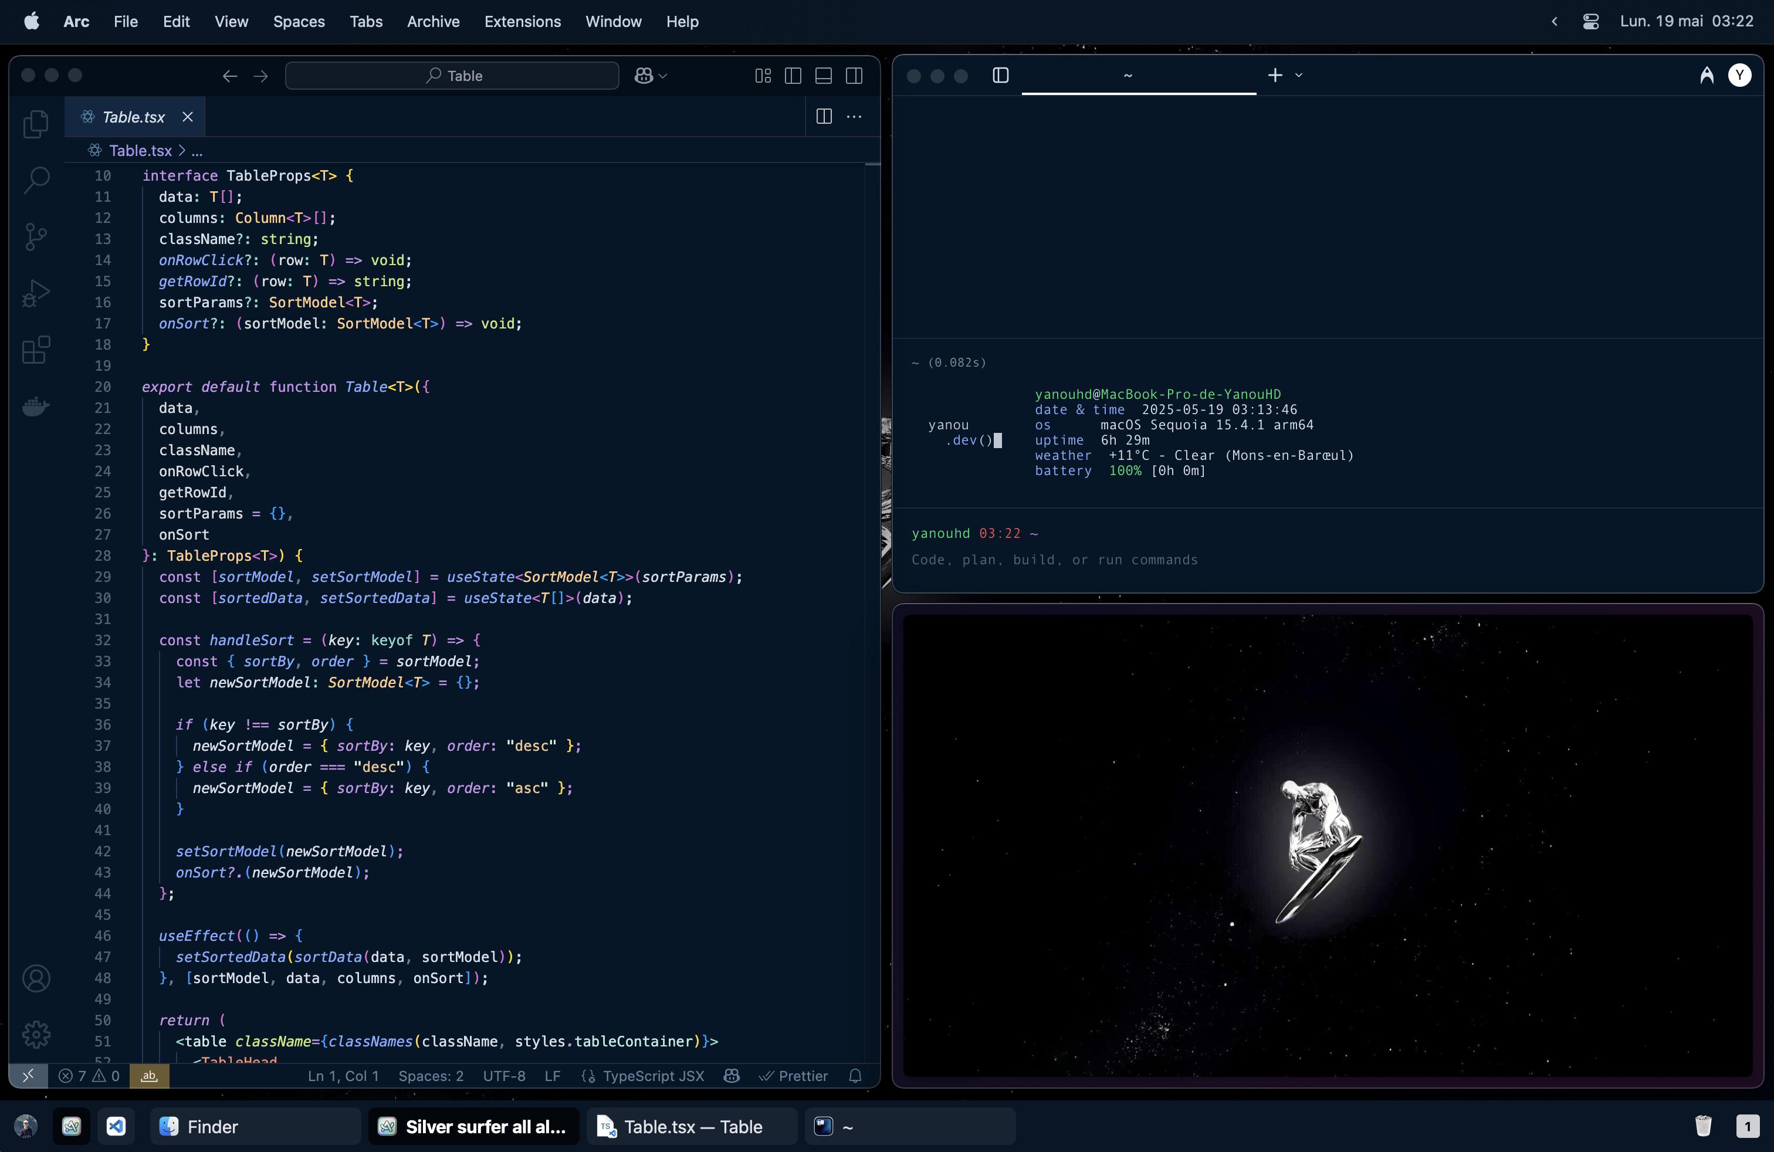Image resolution: width=1774 pixels, height=1152 pixels.
Task: Open new tab options dropdown in terminal
Action: [x=1298, y=75]
